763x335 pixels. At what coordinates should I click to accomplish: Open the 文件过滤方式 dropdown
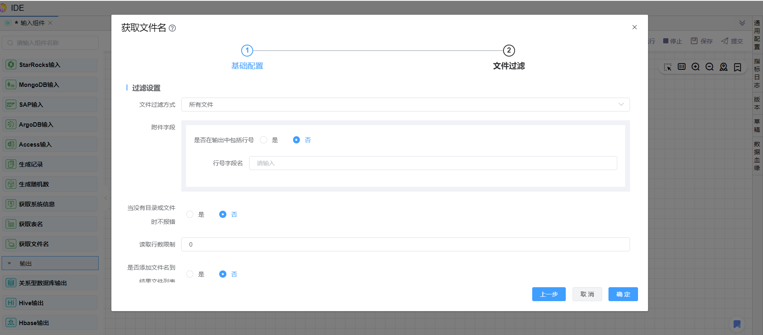click(x=405, y=105)
